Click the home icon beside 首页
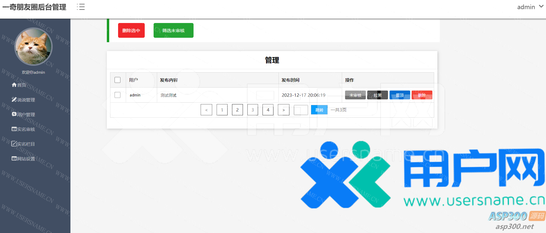The image size is (546, 233). tap(14, 85)
